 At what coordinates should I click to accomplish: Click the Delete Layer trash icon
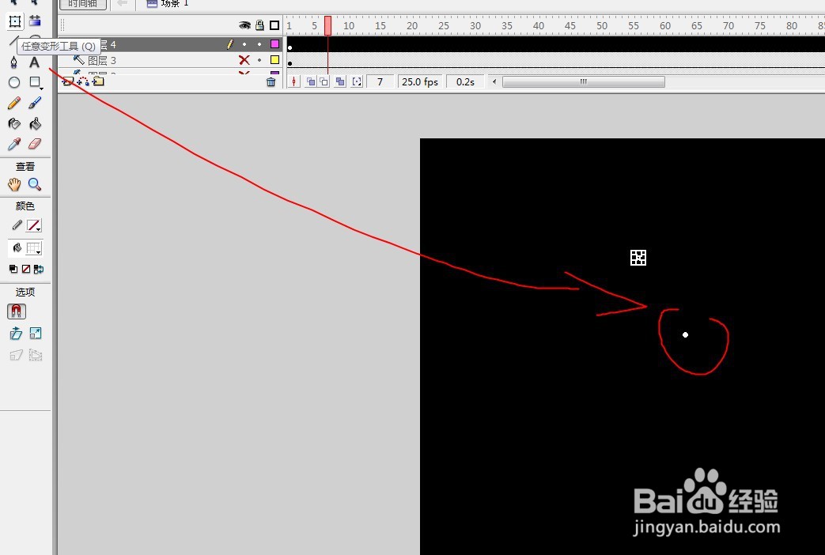coord(271,81)
